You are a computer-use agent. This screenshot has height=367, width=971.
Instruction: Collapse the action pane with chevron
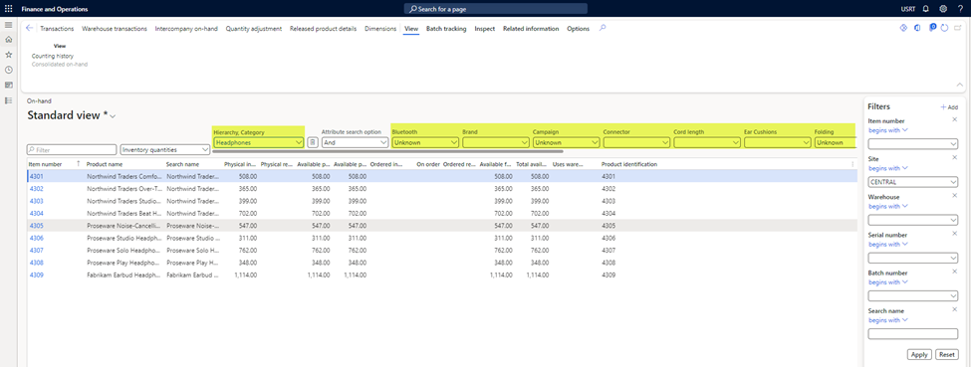[960, 85]
